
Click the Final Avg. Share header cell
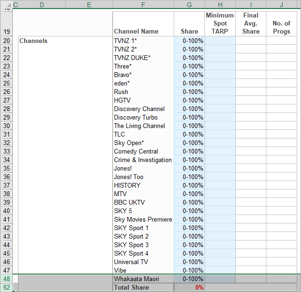(251, 24)
